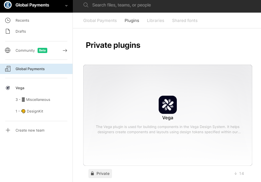Screen dimensions: 261x182
Task: Click the plus icon for new team
Action: pyautogui.click(x=8, y=130)
